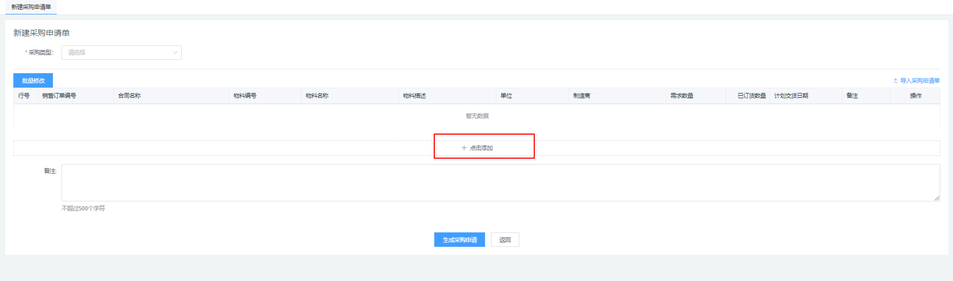Click the plus icon beside 点击添加

click(464, 148)
